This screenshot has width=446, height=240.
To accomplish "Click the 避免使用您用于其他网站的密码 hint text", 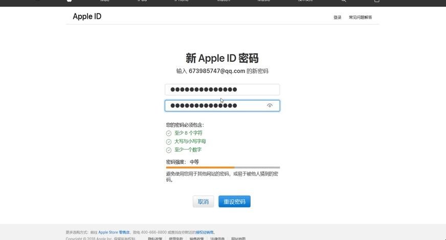I will coord(222,177).
